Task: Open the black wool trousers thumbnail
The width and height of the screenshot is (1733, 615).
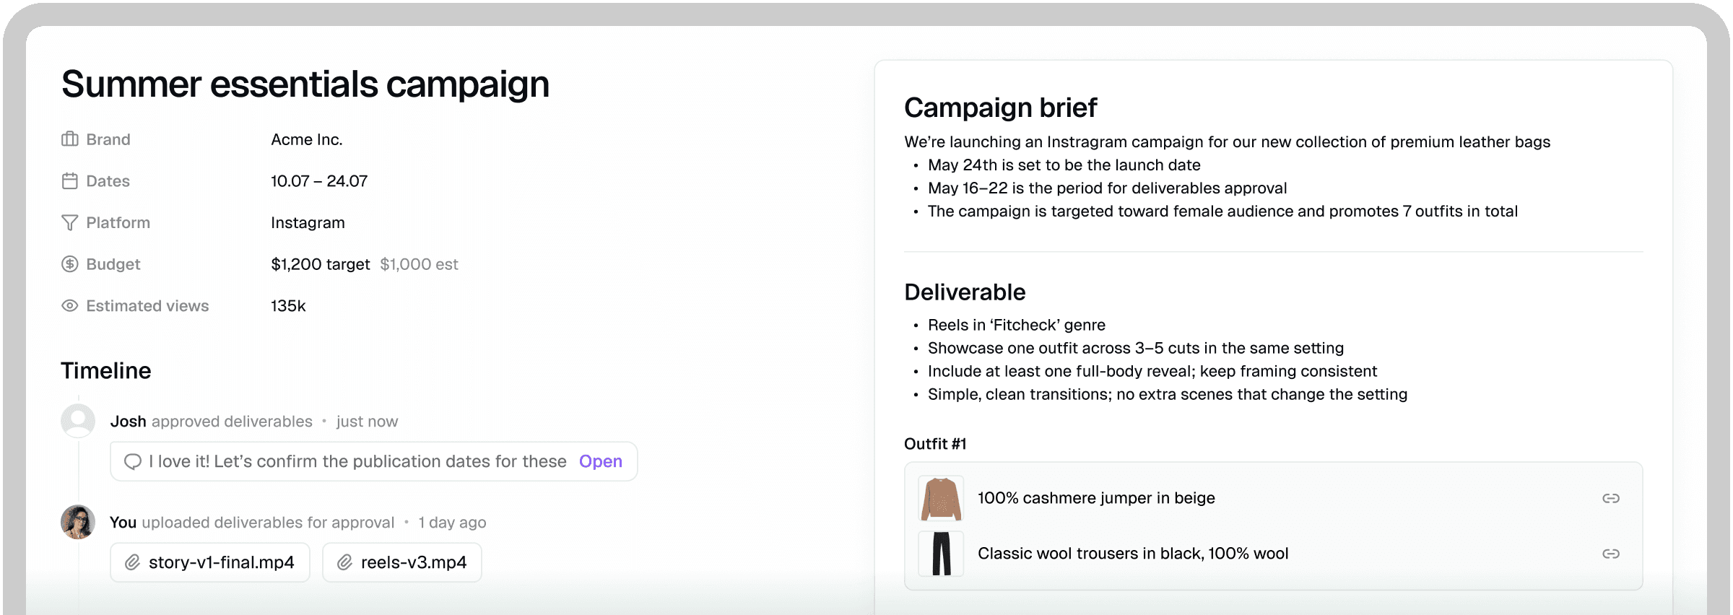Action: 941,554
